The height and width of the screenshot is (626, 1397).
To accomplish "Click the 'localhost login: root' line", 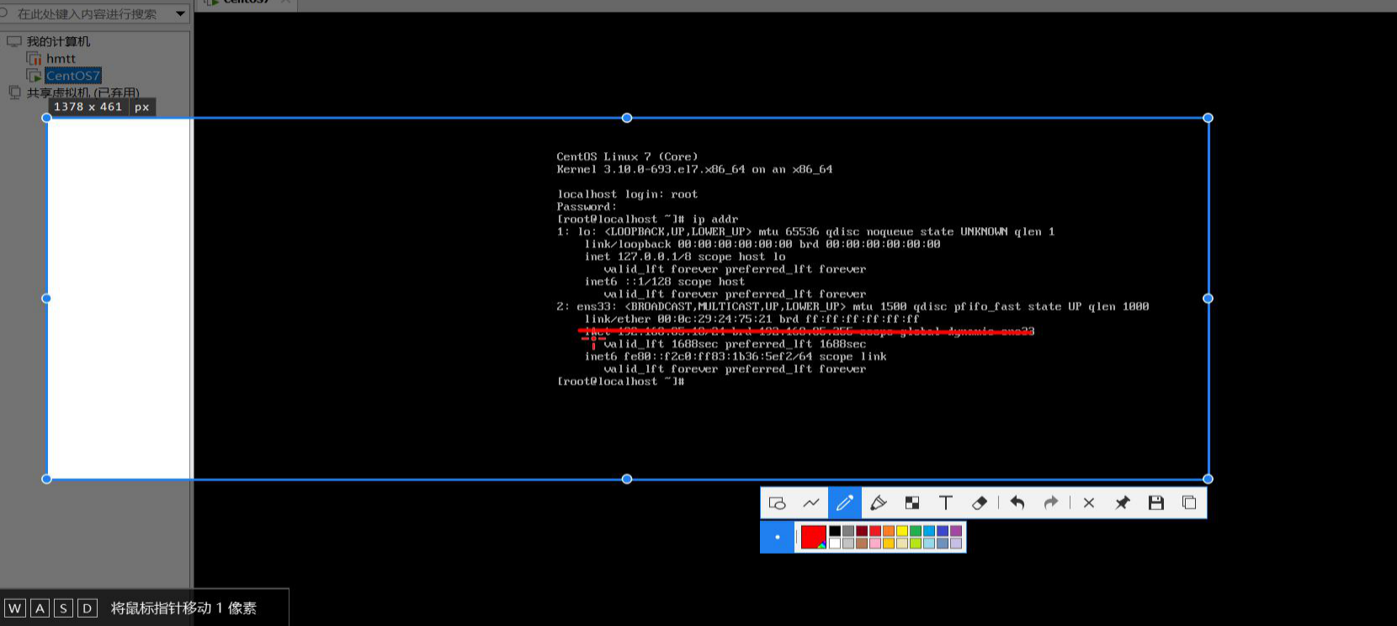I will click(627, 194).
